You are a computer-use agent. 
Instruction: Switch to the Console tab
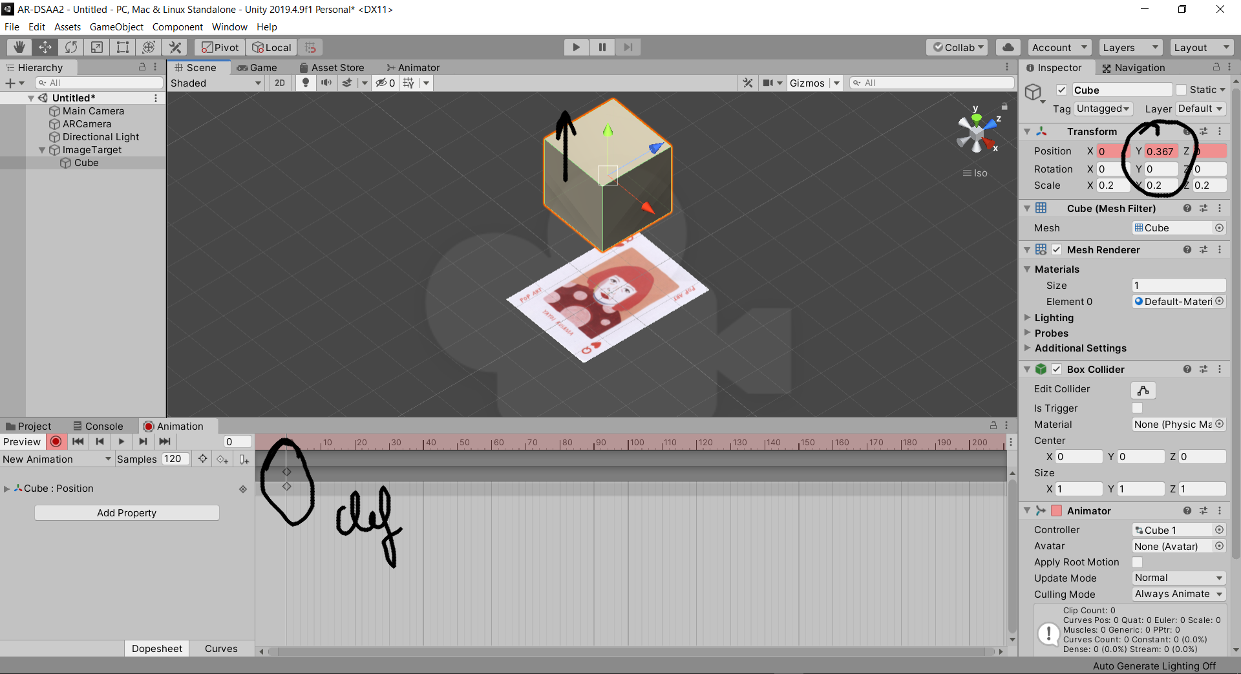click(x=98, y=427)
